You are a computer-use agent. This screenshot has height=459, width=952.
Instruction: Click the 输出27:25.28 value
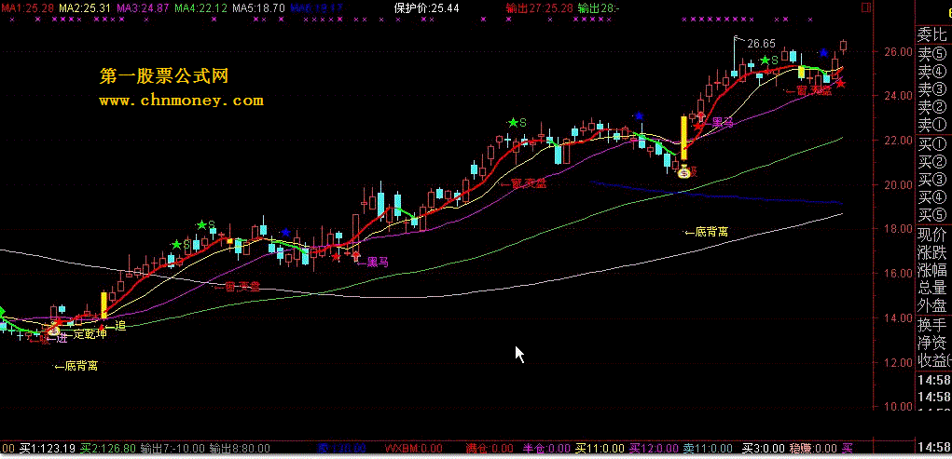tap(540, 8)
